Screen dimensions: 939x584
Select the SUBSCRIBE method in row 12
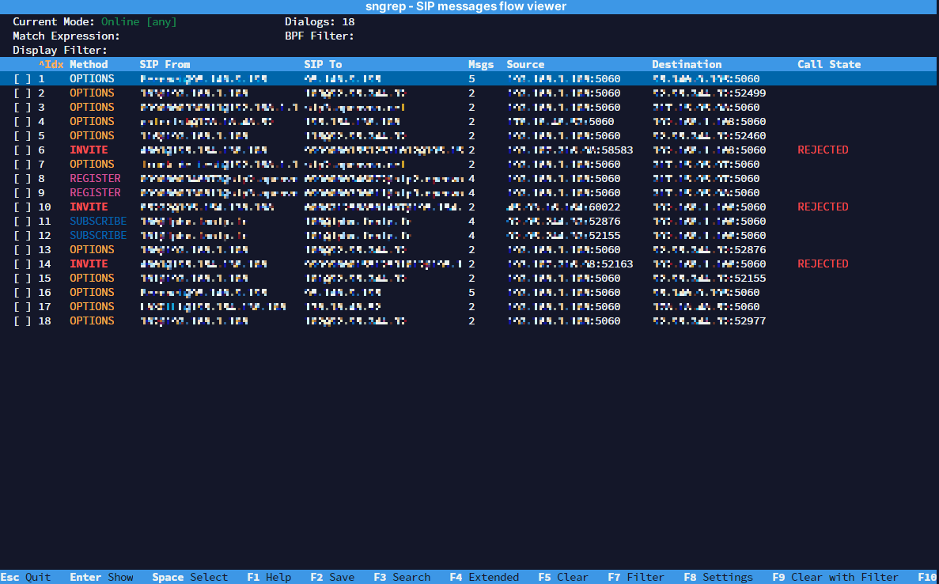pyautogui.click(x=98, y=236)
